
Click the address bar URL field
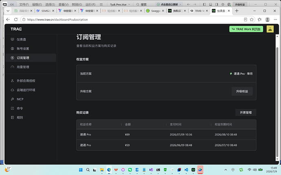coord(133,19)
